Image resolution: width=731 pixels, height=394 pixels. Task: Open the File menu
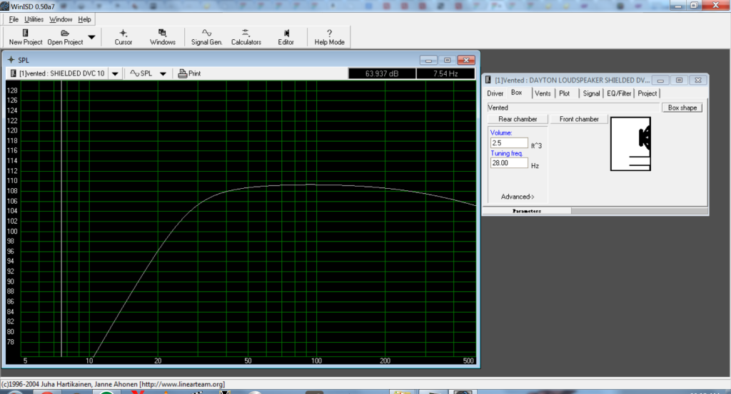tap(14, 19)
